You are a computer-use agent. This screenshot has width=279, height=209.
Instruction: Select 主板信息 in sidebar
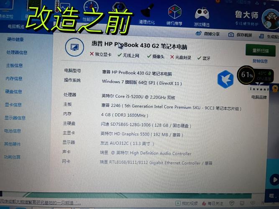(x=14, y=66)
